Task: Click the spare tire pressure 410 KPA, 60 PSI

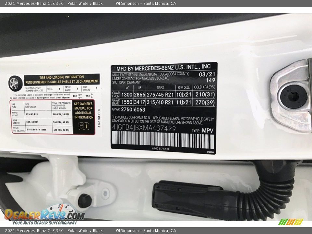Action: [x=61, y=130]
